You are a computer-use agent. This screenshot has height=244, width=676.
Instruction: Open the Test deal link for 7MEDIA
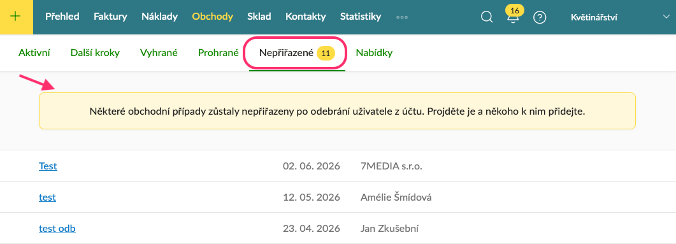point(48,166)
